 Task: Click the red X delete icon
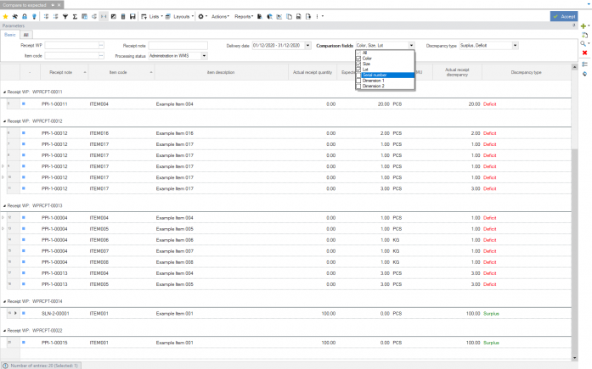(x=584, y=53)
